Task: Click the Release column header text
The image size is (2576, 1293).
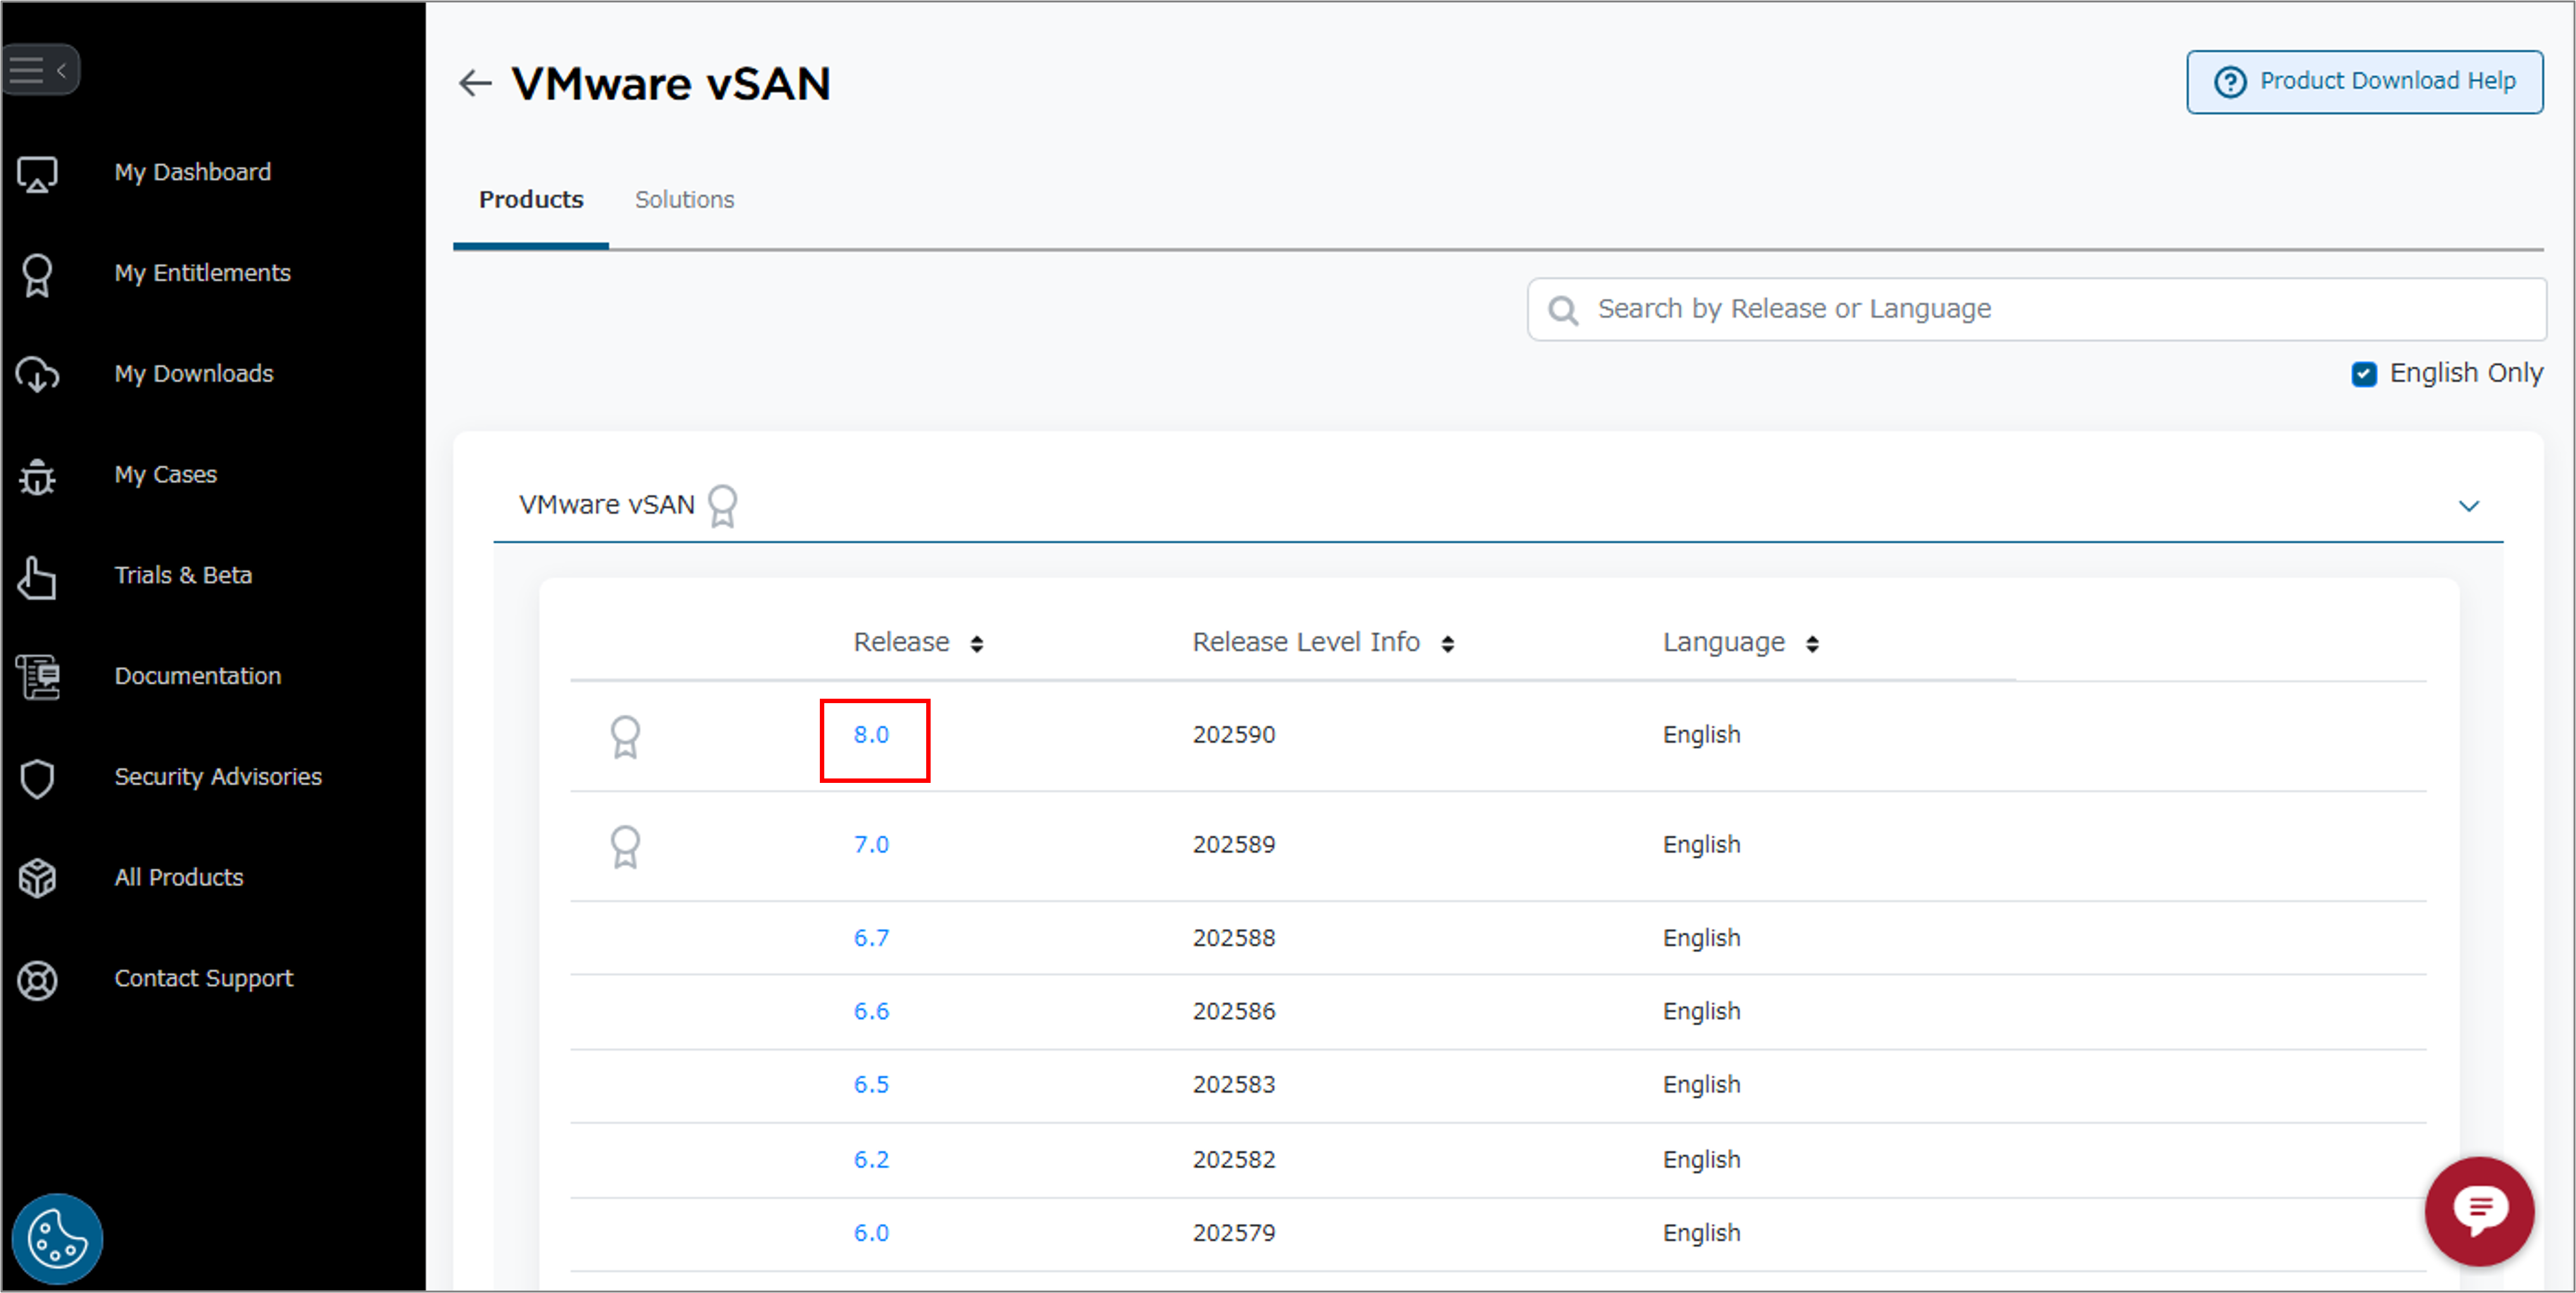Action: click(901, 642)
